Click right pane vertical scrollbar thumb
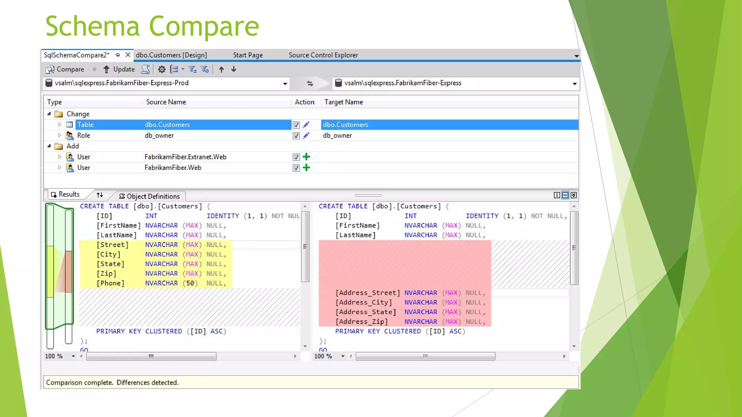Screen dimensions: 742x417 click(574, 248)
